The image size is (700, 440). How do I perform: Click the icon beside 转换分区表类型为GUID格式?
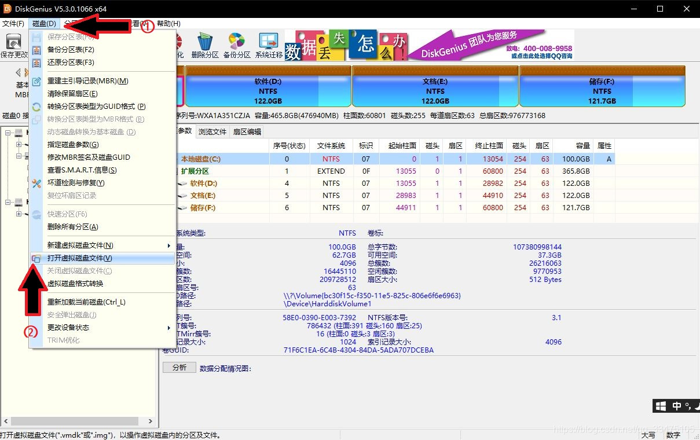(36, 107)
